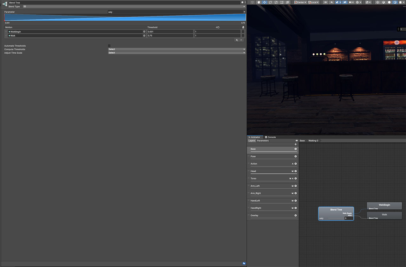Screen dimensions: 406x267
Task: Enable the Automate Thresholds checkbox
Action: pyautogui.click(x=109, y=45)
